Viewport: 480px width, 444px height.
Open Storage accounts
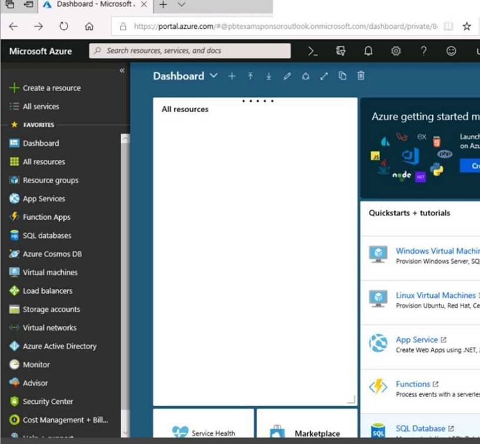45,310
